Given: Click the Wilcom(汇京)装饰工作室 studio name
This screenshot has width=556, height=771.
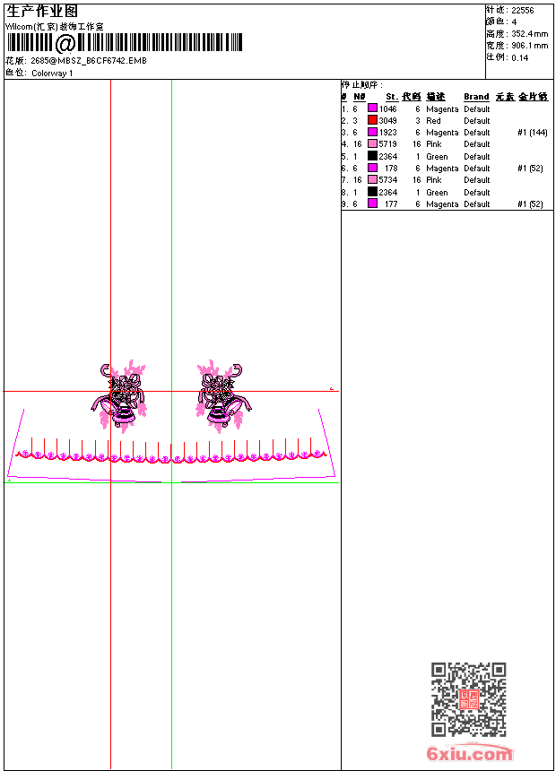Looking at the screenshot, I should pos(55,27).
